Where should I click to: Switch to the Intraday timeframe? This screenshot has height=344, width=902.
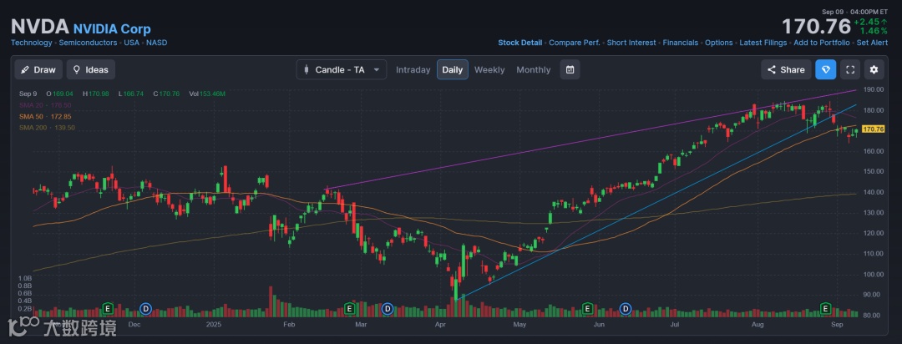point(413,69)
